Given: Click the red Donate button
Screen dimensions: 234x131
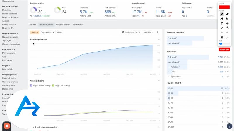Looking at the screenshot, I should [224, 49].
